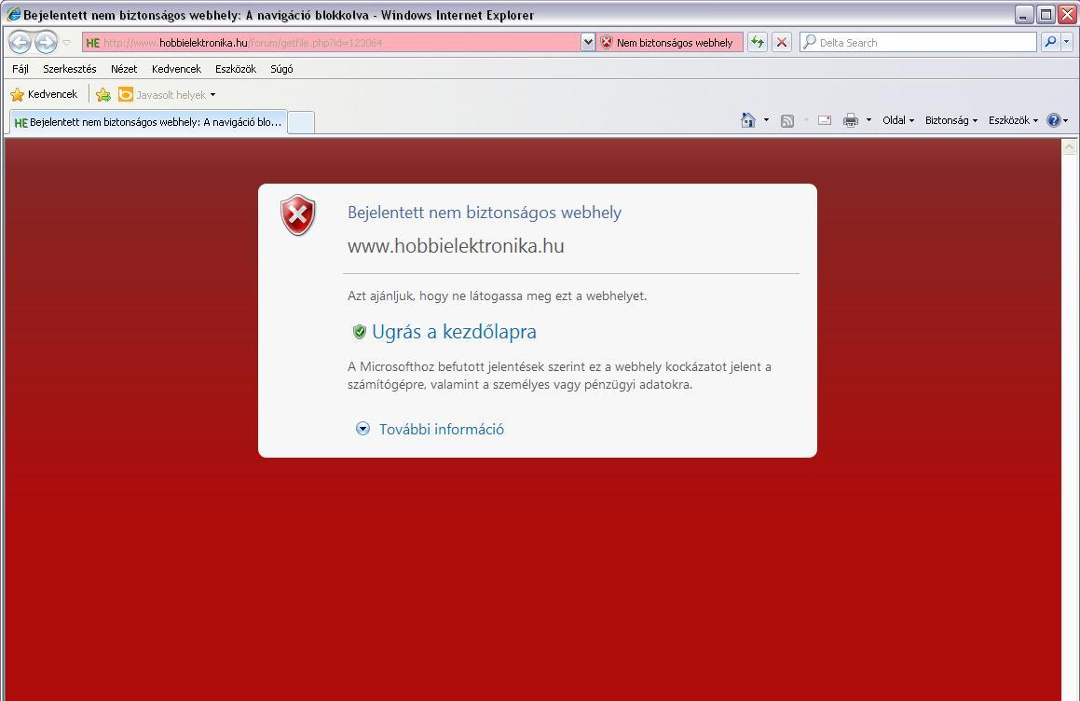Open the search provider dropdown arrow

pos(1067,42)
